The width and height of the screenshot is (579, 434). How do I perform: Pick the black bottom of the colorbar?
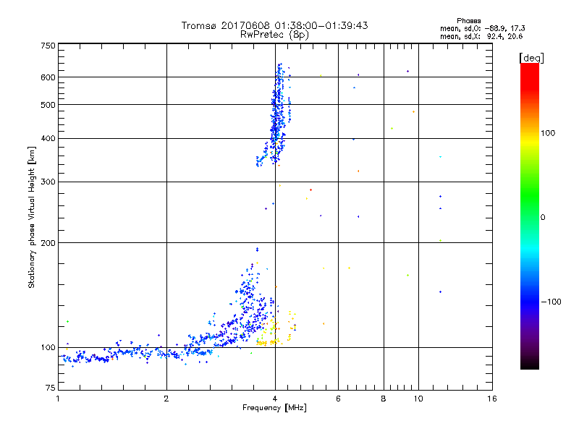(x=529, y=364)
